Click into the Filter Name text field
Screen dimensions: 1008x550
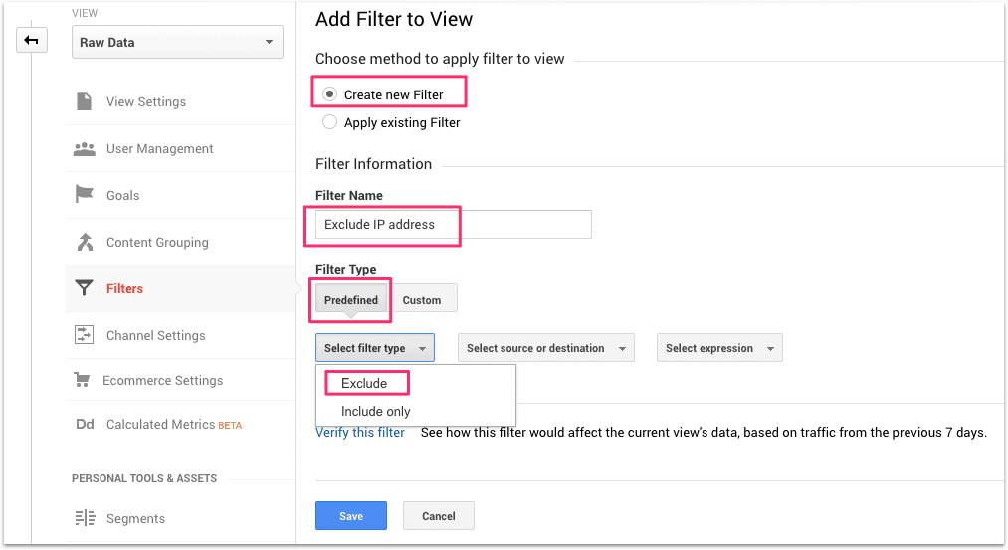(453, 225)
